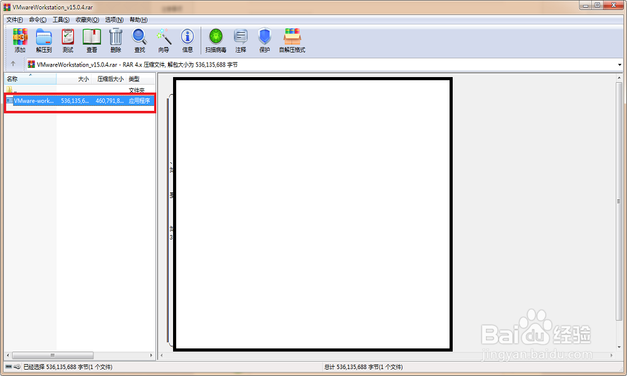Open the Comment (注释) icon

241,40
